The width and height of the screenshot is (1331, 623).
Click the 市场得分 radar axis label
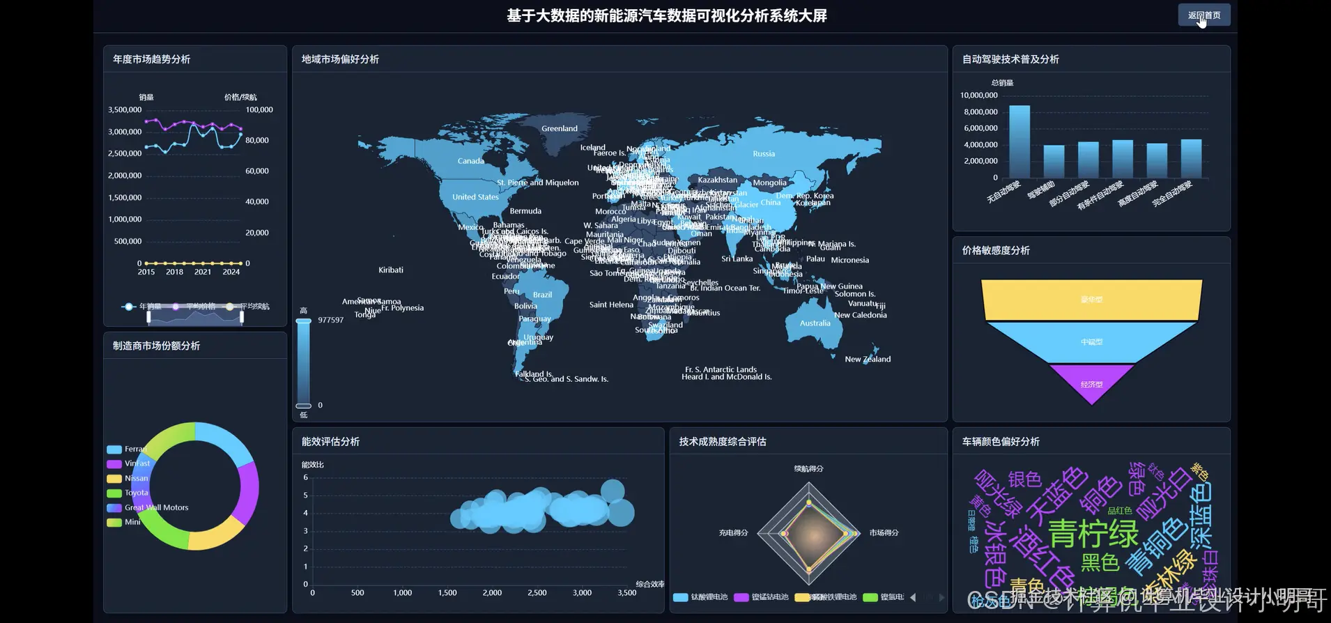coord(884,533)
